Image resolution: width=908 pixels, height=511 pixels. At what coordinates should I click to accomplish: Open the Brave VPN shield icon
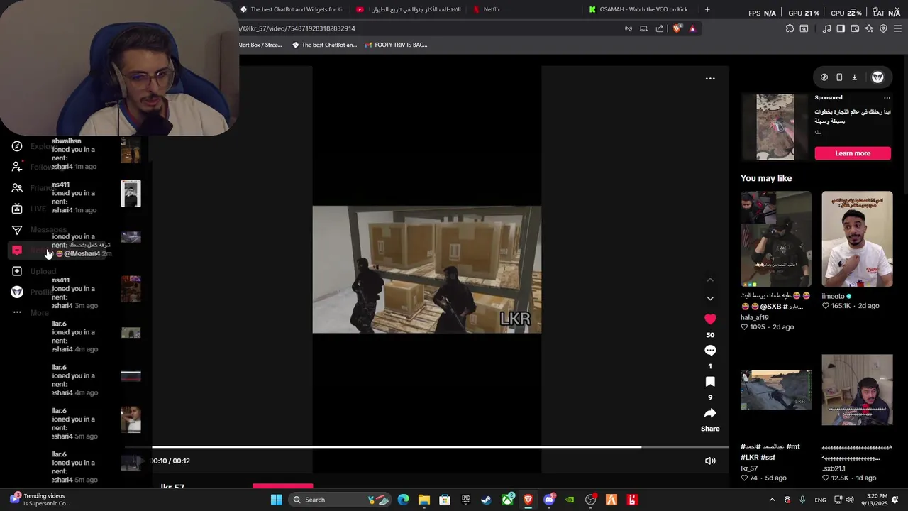coord(883,28)
